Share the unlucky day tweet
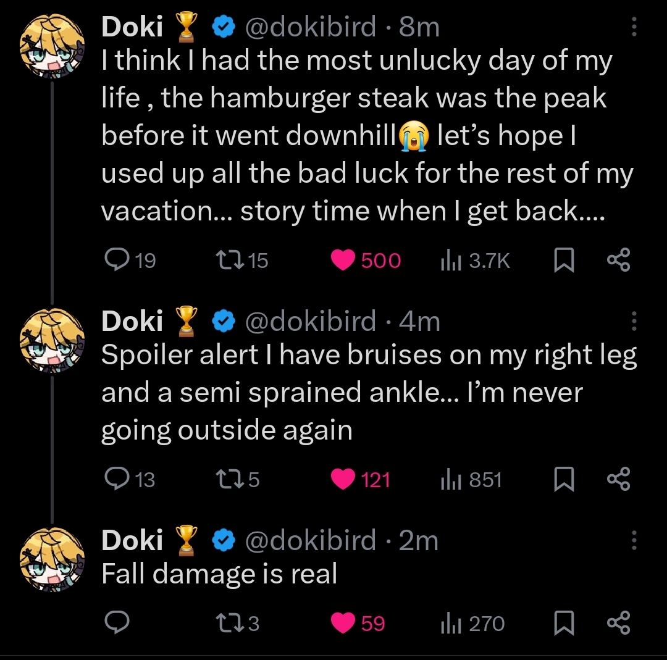The height and width of the screenshot is (660, 667). (x=618, y=261)
